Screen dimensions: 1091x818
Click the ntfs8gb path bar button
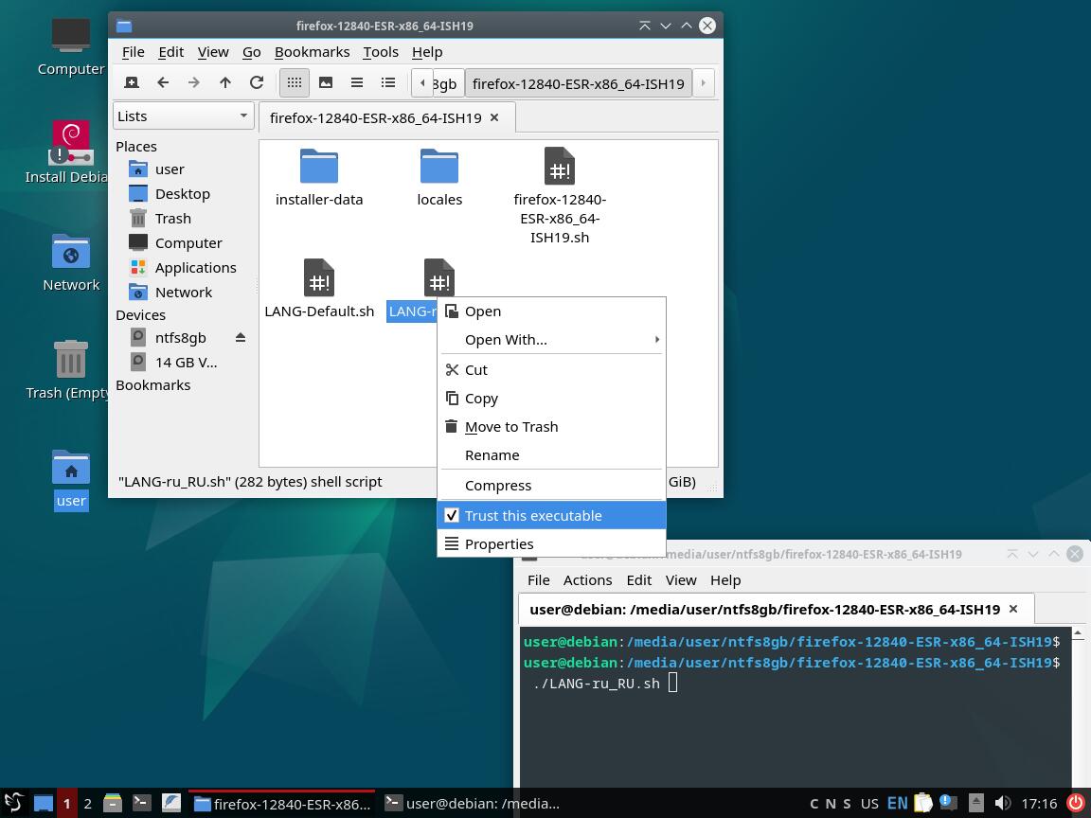click(x=444, y=83)
